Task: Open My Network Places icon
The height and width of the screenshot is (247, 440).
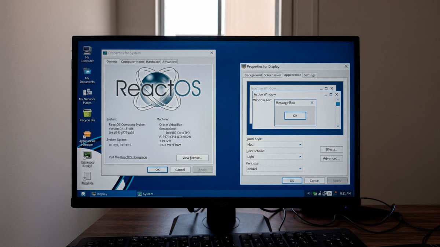Action: [x=87, y=96]
